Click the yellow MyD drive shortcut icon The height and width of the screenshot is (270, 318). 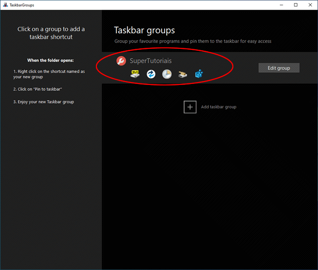point(135,74)
